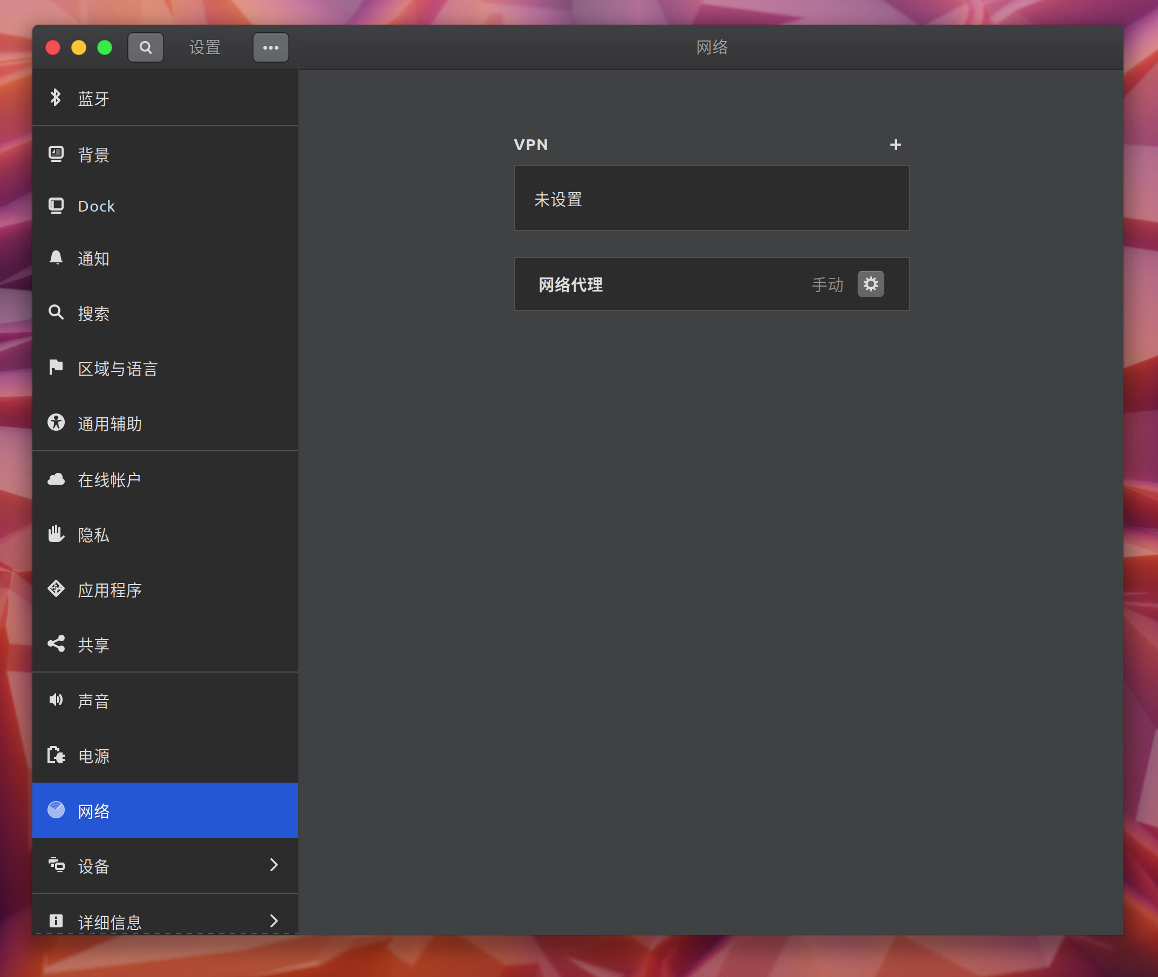Open network proxy gear settings
Image resolution: width=1158 pixels, height=977 pixels.
[870, 284]
